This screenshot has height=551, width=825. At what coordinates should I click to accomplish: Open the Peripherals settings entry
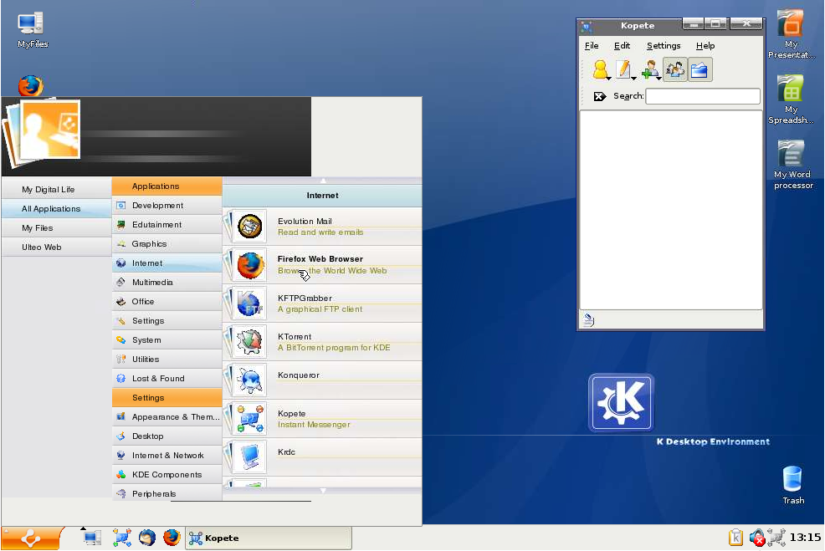click(167, 493)
